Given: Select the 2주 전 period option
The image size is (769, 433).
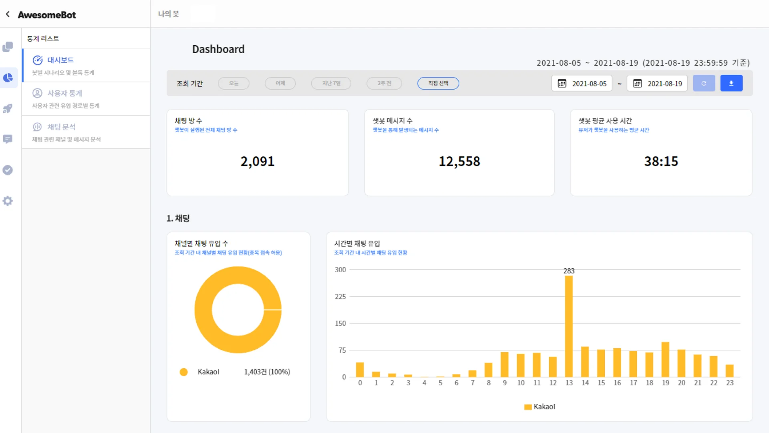Looking at the screenshot, I should click(384, 83).
